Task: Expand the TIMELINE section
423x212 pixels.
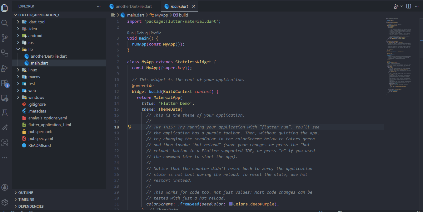Action: click(59, 200)
